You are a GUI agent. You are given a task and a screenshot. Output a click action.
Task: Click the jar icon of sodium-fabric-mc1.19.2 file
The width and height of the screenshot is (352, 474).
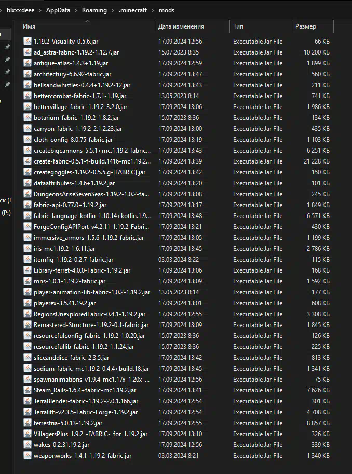28,368
